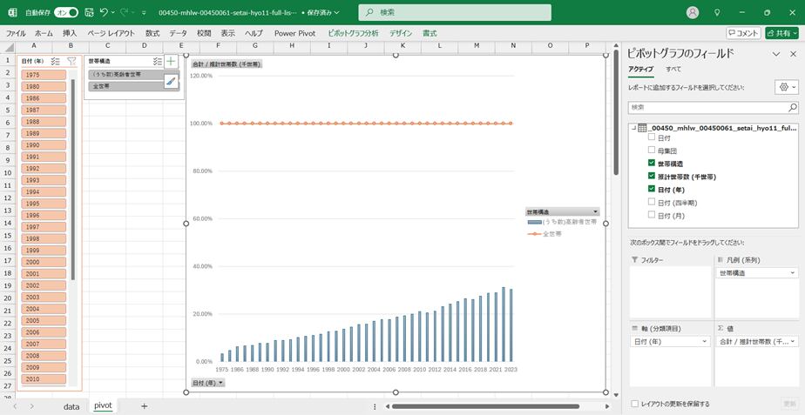Open chart styles paintbrush button

click(172, 82)
